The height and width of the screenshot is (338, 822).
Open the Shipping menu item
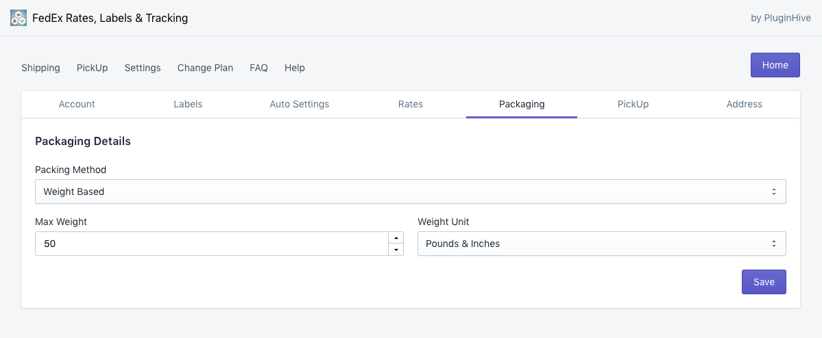coord(40,68)
